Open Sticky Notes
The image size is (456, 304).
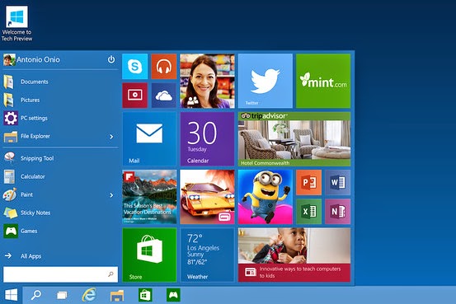[60, 213]
